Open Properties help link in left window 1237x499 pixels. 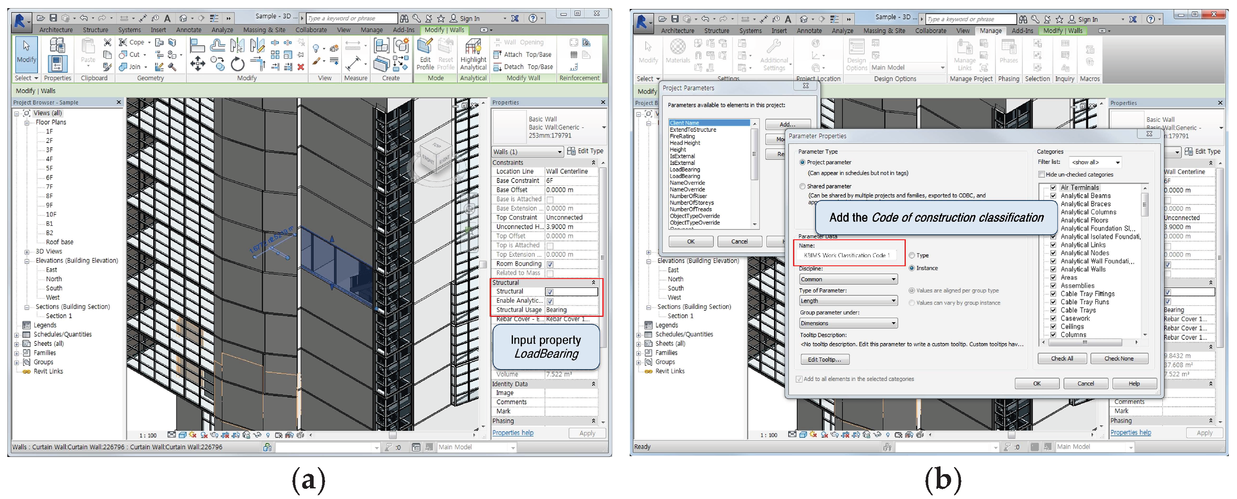point(513,433)
